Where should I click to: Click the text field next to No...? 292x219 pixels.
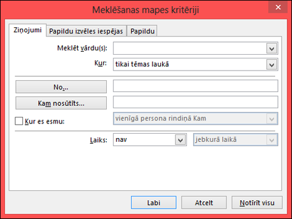pos(195,86)
